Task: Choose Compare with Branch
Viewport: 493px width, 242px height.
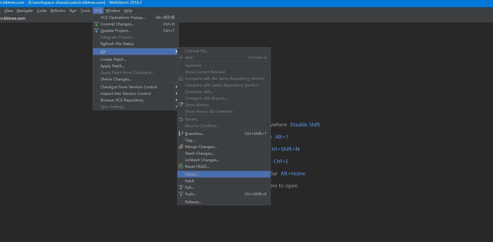Action: click(x=224, y=98)
